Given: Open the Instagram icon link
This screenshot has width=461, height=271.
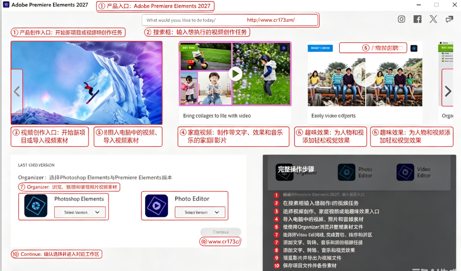Looking at the screenshot, I should [x=401, y=19].
